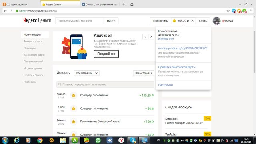256x144 pixels.
Task: Click the volume speaker icon in system tray
Action: tap(182, 140)
